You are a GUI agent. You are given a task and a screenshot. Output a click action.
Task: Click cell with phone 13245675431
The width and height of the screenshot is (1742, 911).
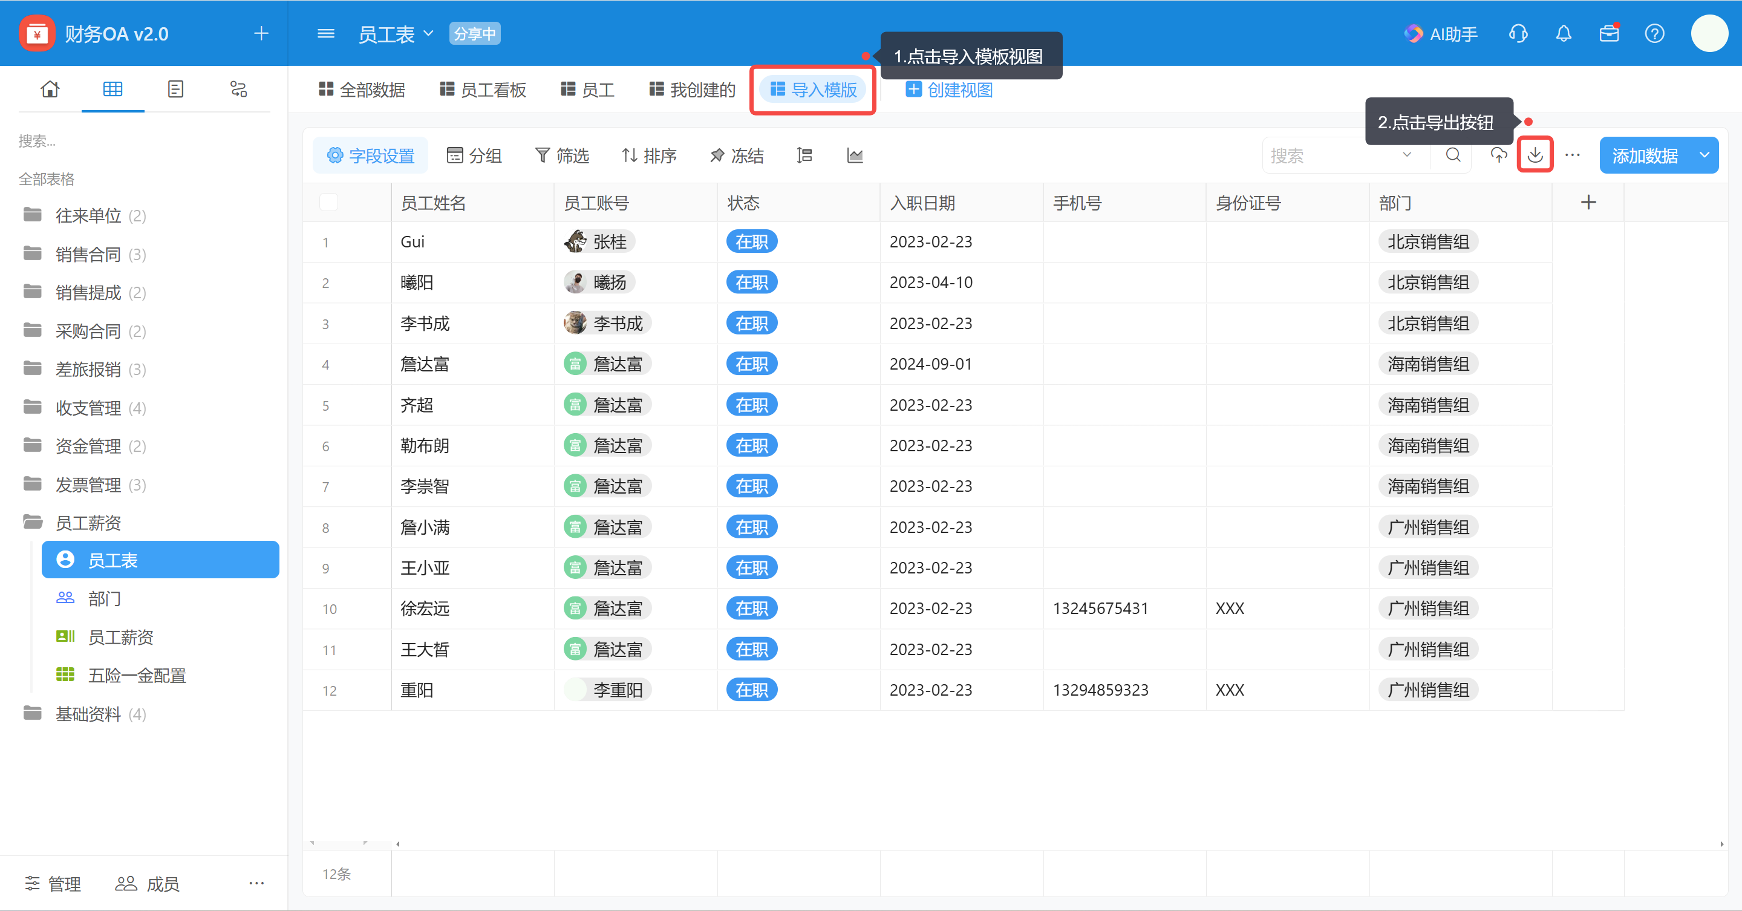click(x=1124, y=608)
